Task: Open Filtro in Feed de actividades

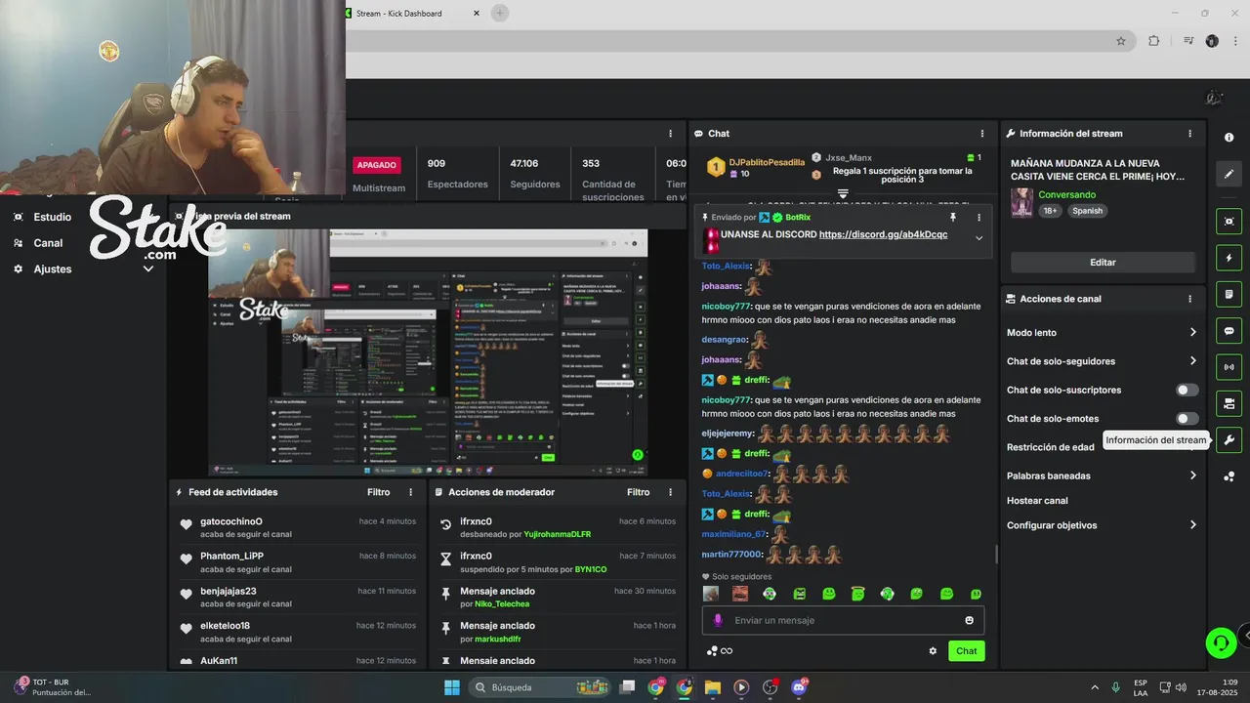Action: tap(379, 492)
